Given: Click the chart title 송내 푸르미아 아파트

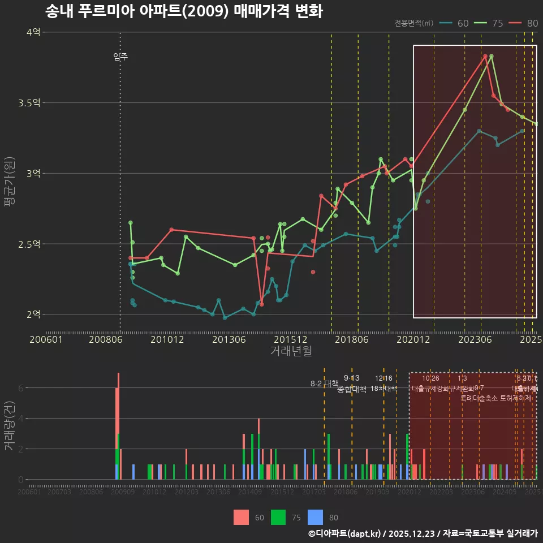Looking at the screenshot, I should [x=183, y=11].
